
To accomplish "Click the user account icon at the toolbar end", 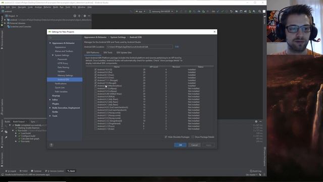I will (x=264, y=11).
